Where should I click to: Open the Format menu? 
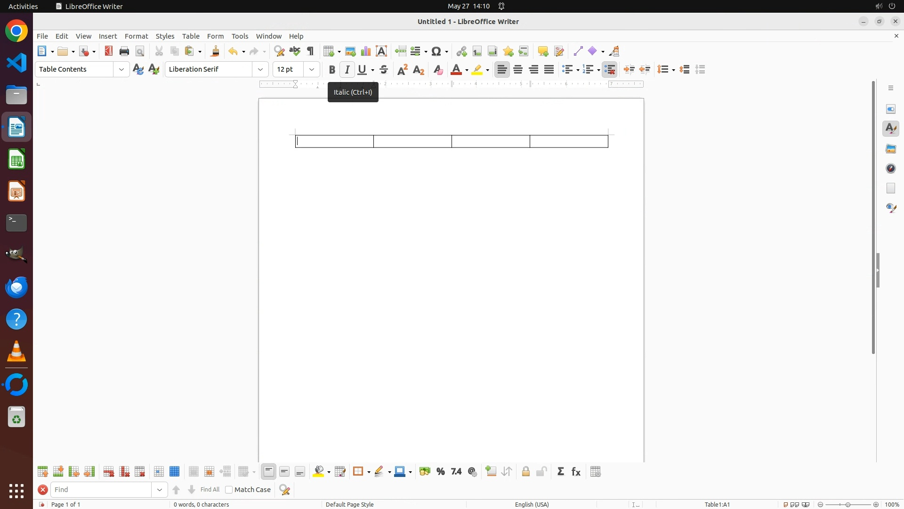tap(136, 36)
